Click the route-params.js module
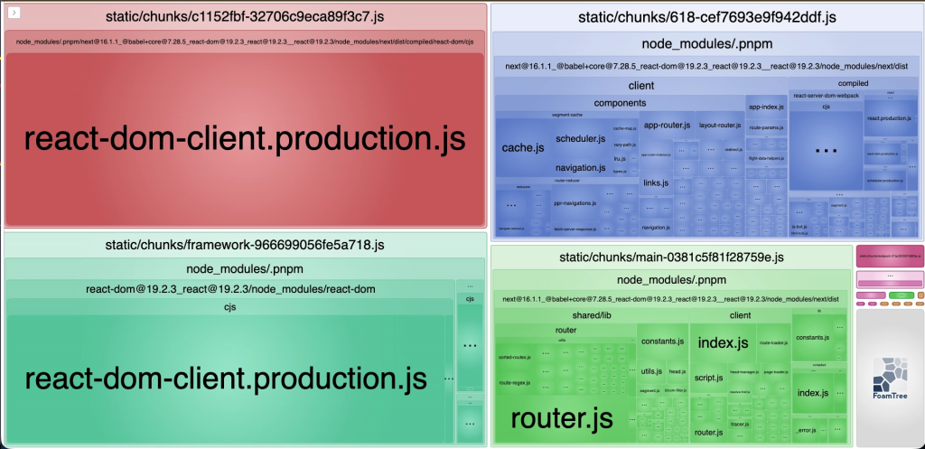The image size is (925, 449). (x=766, y=127)
